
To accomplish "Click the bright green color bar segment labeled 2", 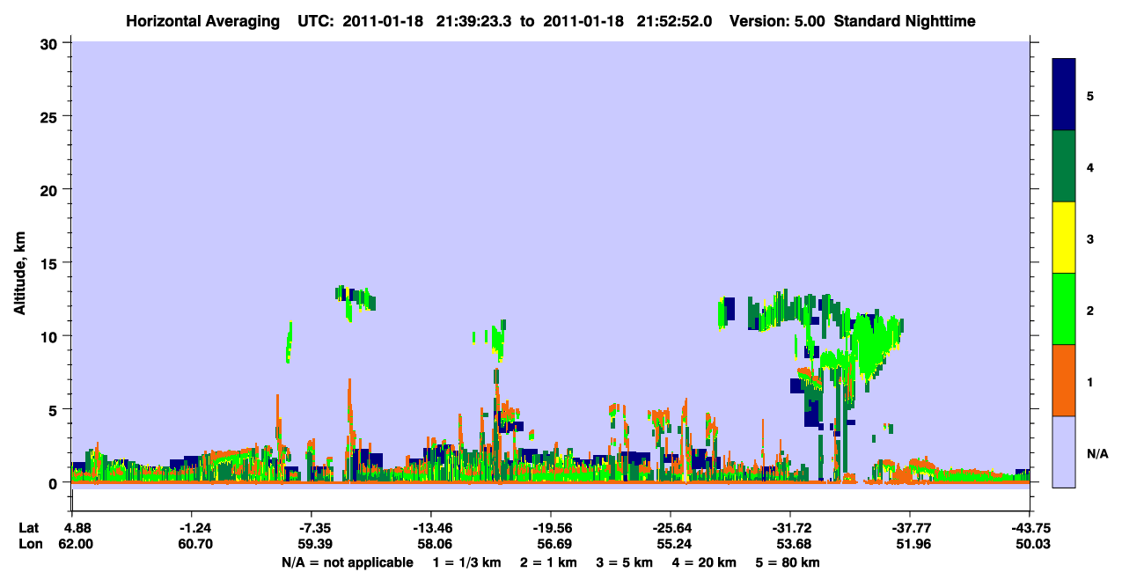I will point(1064,309).
